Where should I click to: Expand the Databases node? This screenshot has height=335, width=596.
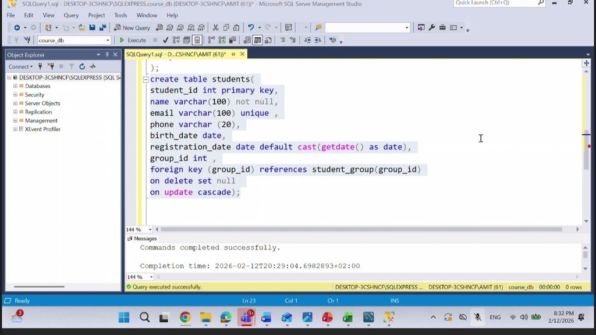15,86
